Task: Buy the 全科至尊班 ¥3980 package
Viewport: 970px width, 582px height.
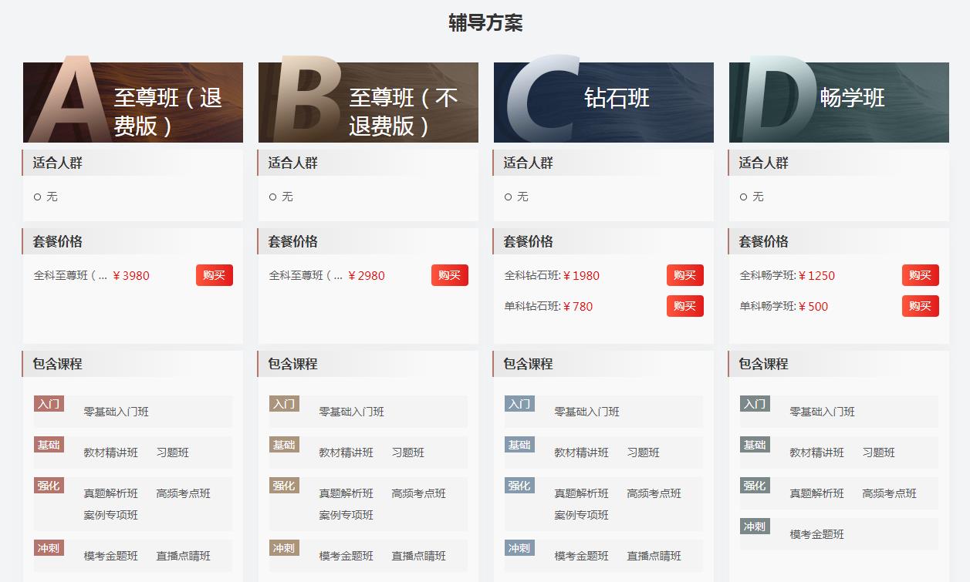Action: [215, 275]
